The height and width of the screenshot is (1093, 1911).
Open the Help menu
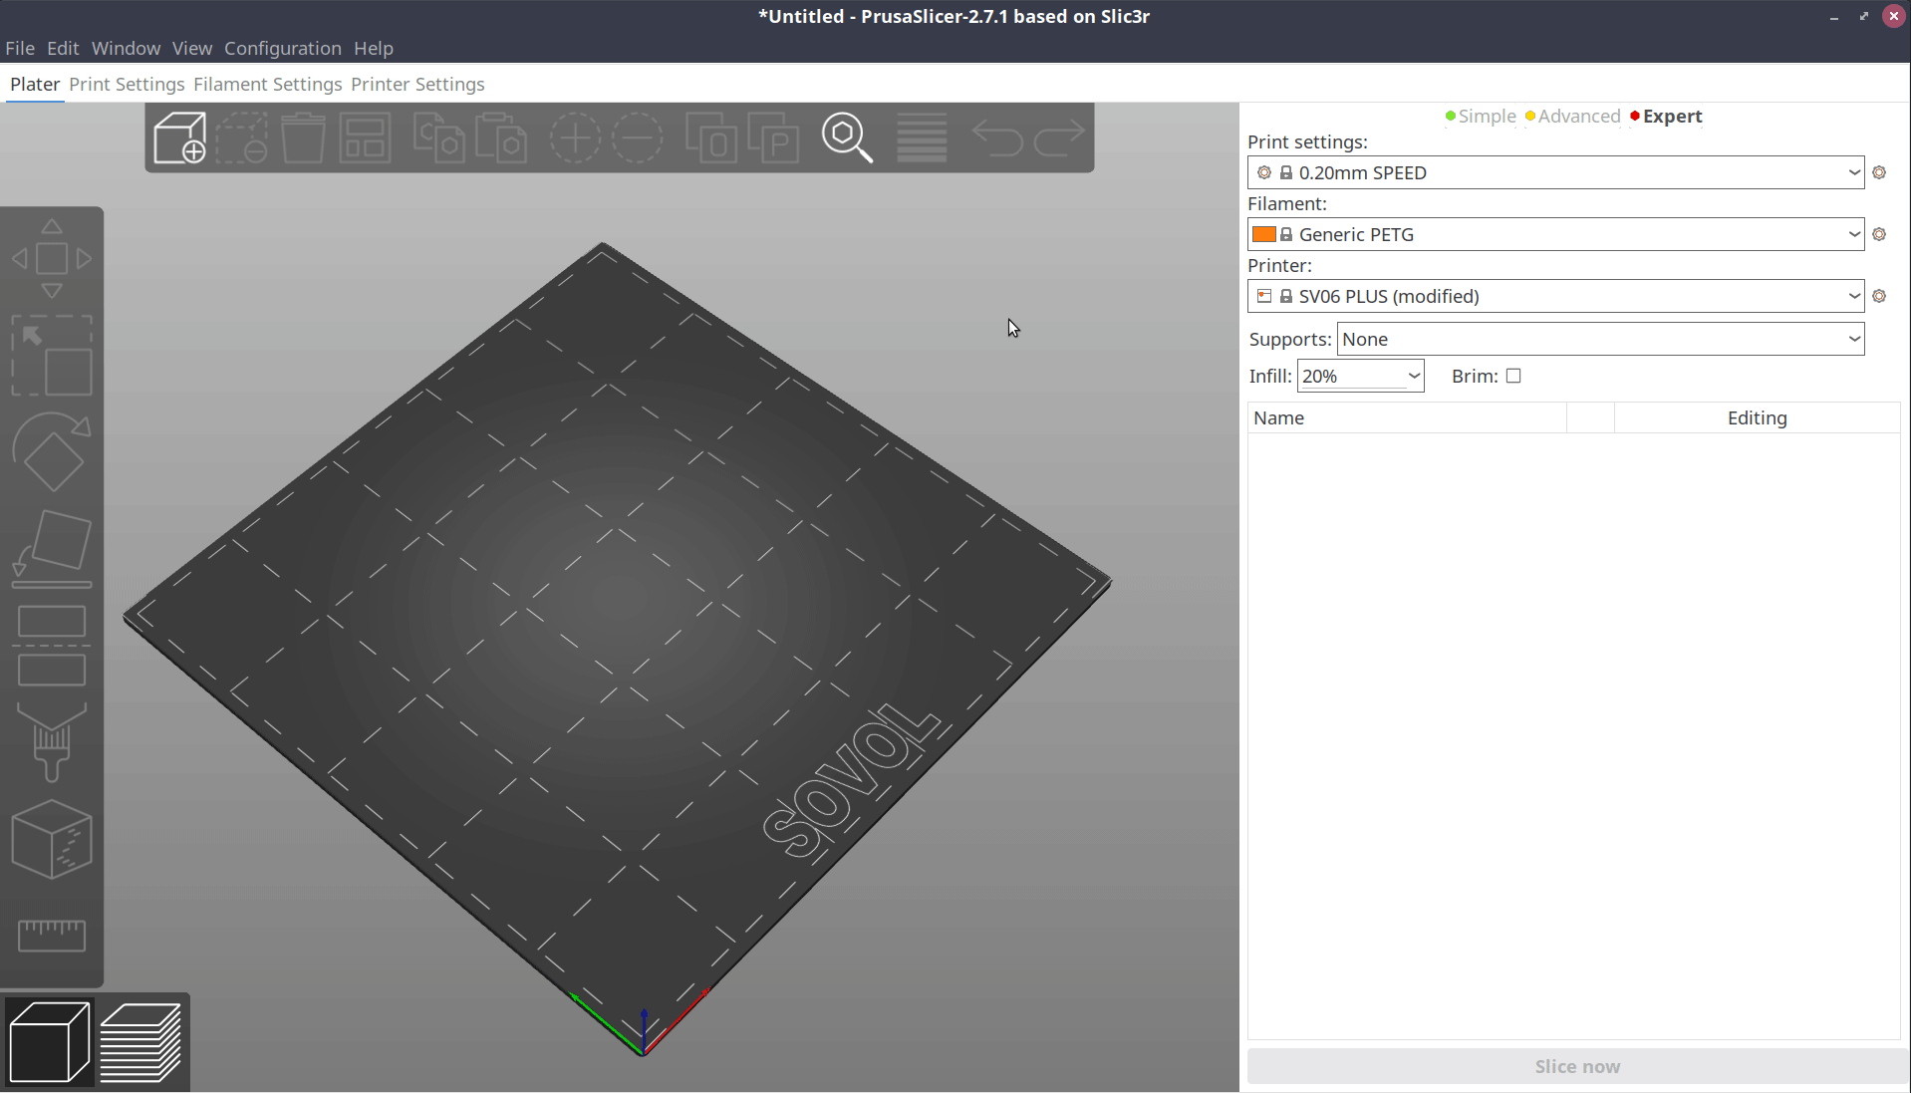click(374, 48)
